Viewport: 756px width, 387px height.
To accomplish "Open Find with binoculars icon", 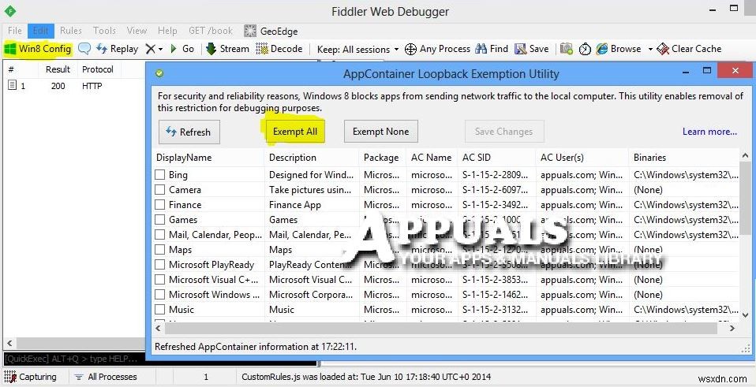I will (492, 49).
